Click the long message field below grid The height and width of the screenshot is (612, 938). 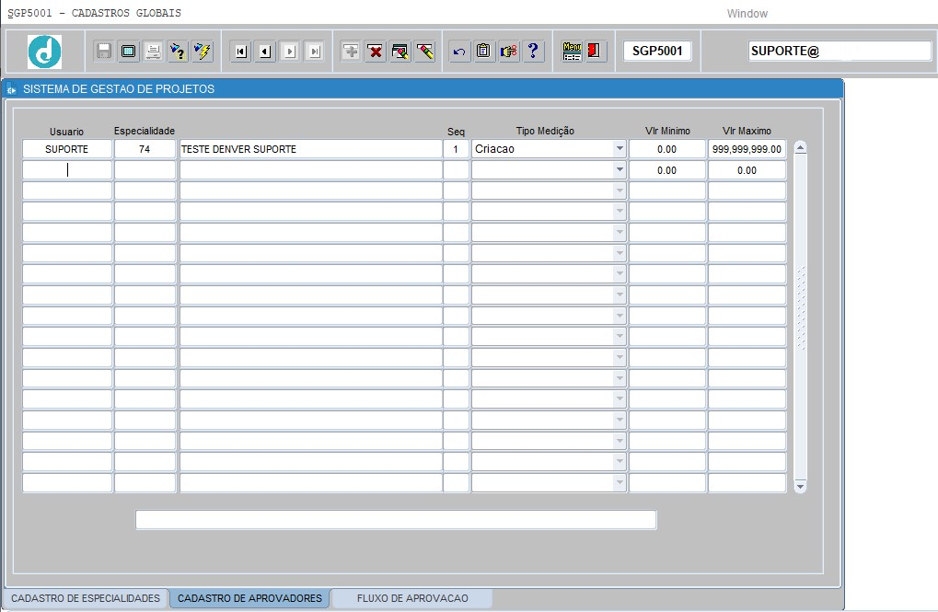click(396, 520)
